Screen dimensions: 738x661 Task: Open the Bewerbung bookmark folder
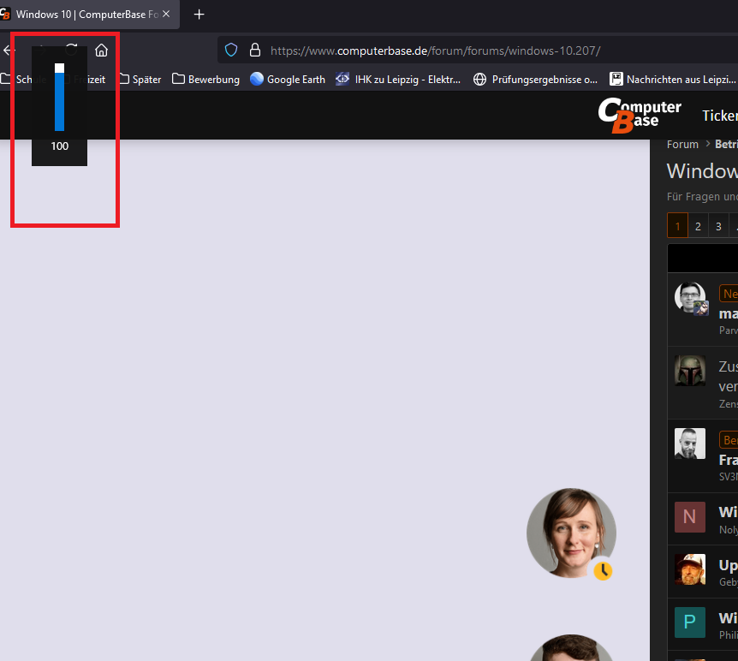tap(205, 79)
